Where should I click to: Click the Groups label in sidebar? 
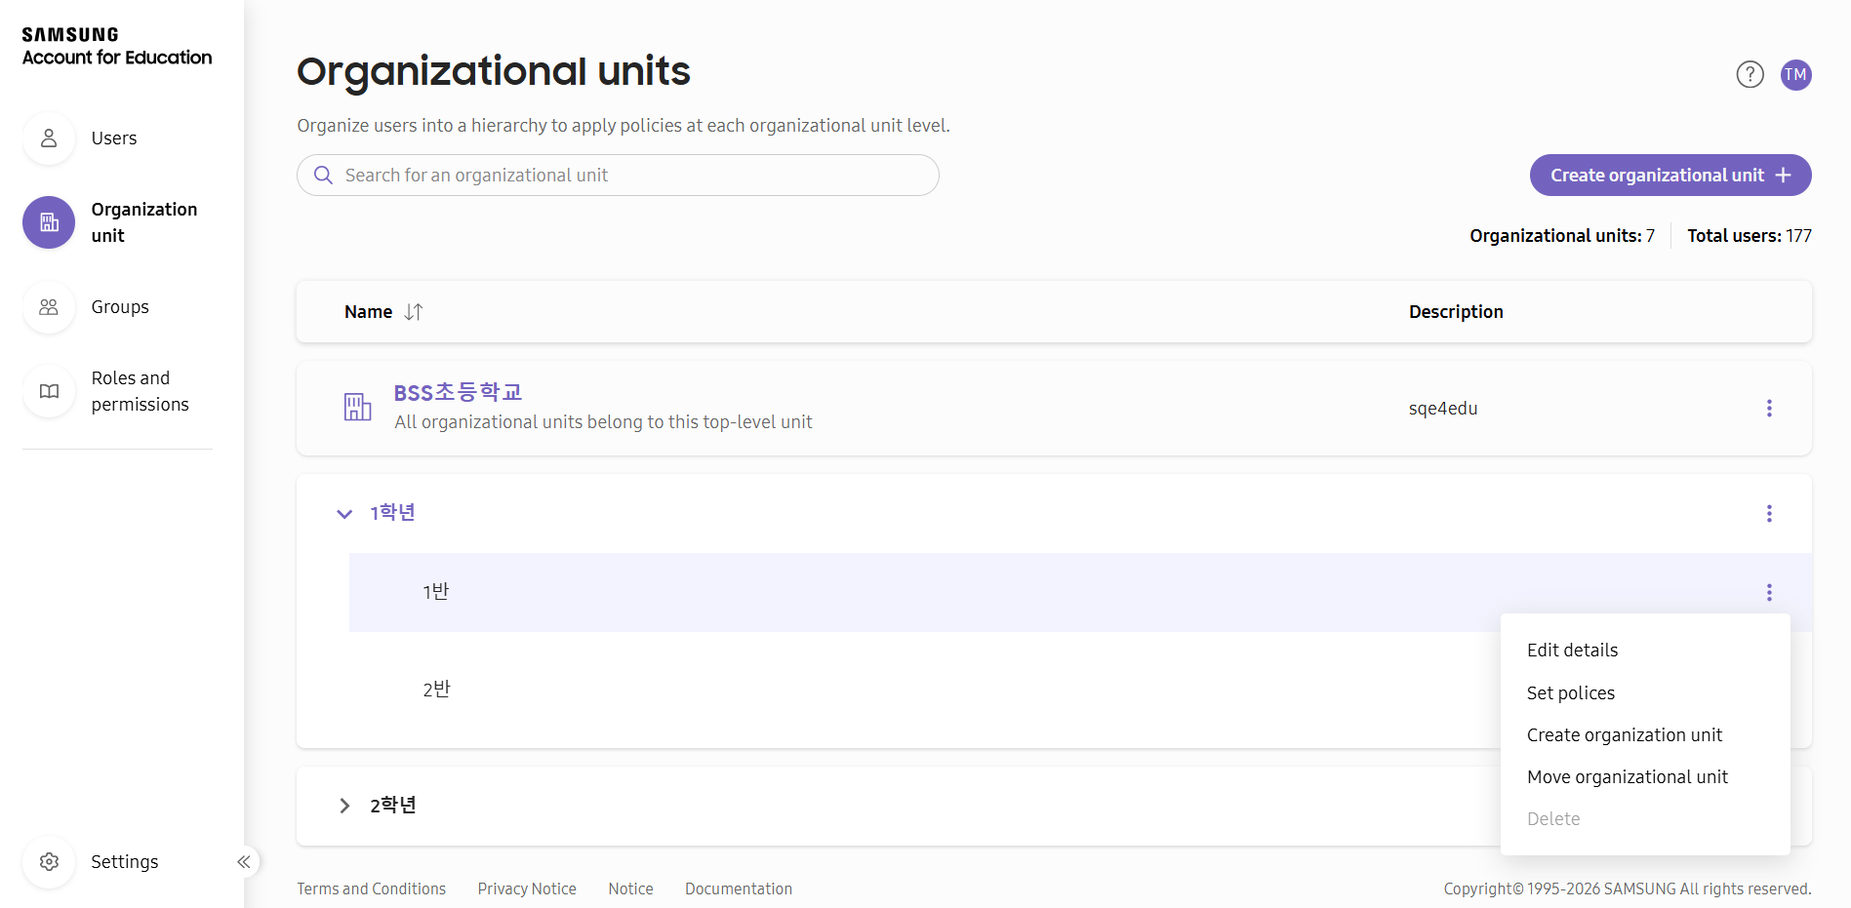coord(120,307)
